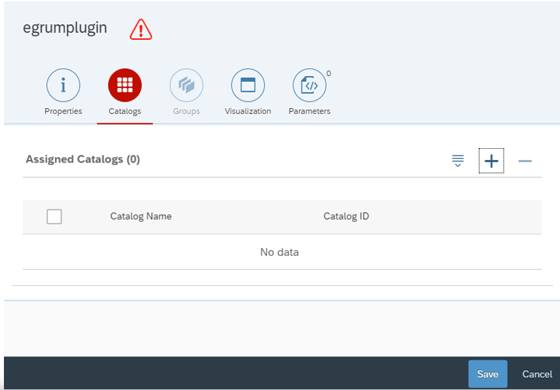This screenshot has width=560, height=390.
Task: Tick the select-all checkbox in the table header
Action: [x=54, y=216]
